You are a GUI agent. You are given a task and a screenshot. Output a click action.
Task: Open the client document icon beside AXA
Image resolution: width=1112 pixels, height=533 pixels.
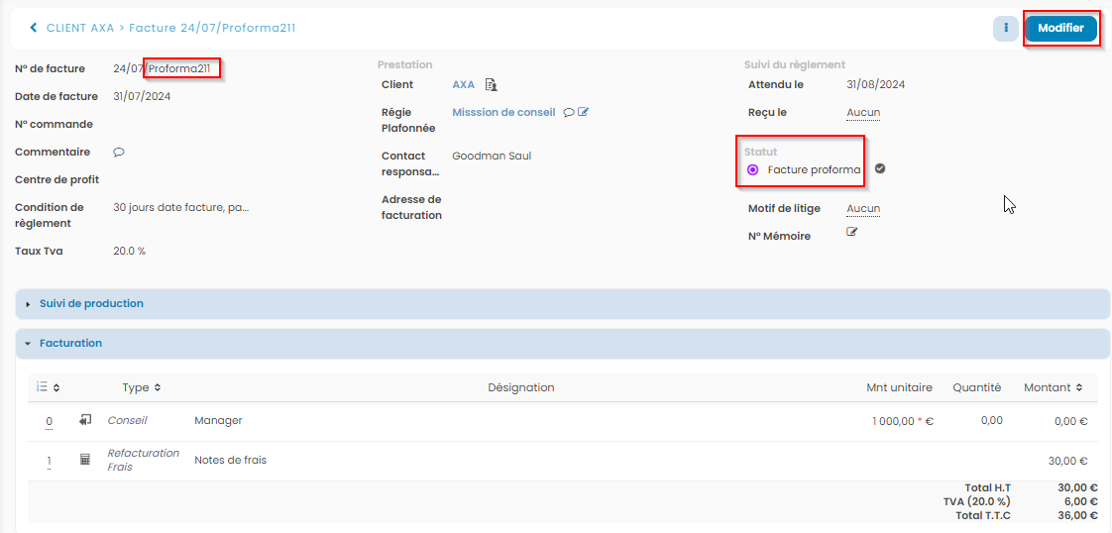[x=491, y=85]
